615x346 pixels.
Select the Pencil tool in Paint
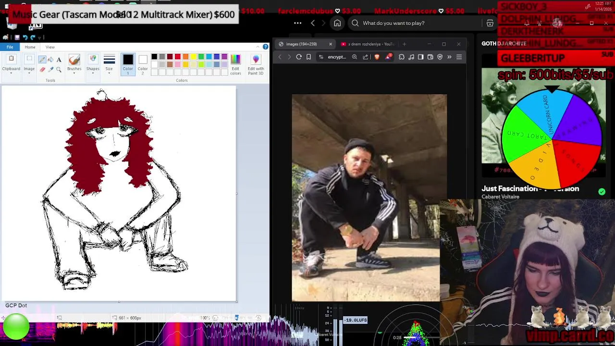click(x=42, y=60)
